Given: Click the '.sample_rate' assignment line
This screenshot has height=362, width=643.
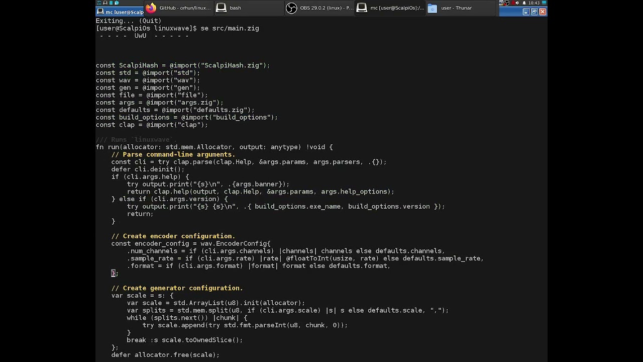Looking at the screenshot, I should click(x=305, y=258).
